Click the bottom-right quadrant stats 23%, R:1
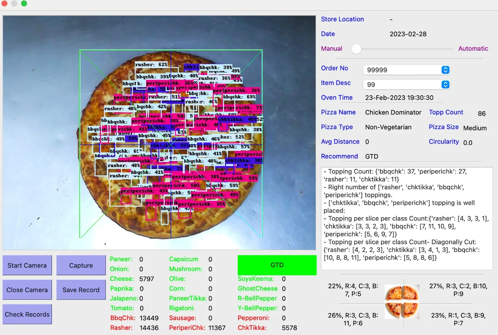Screen dimensions: 498x335 (458, 319)
